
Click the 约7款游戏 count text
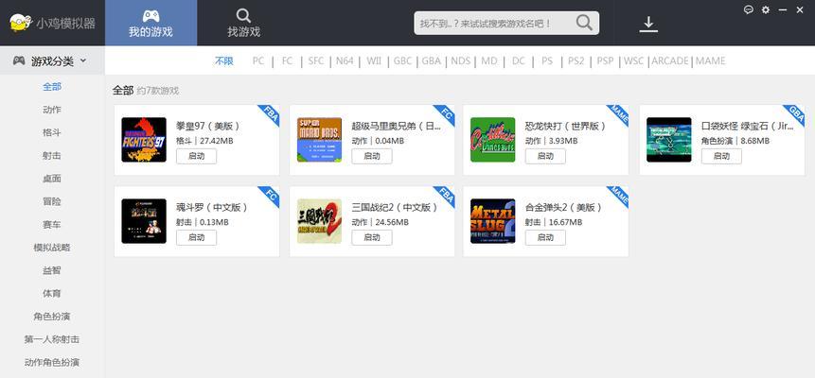tap(158, 91)
